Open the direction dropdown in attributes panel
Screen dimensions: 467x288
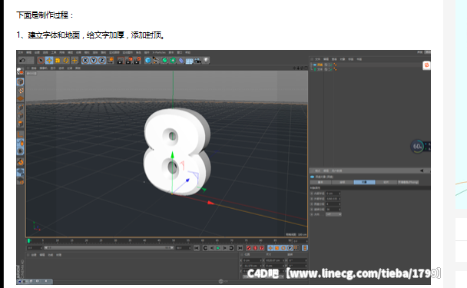333,214
